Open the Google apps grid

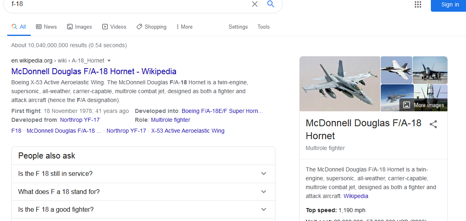click(418, 4)
